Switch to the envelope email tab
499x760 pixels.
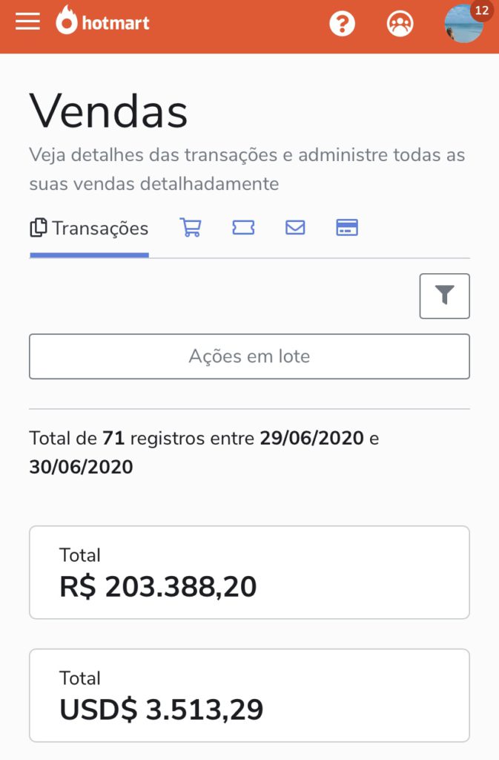point(295,227)
